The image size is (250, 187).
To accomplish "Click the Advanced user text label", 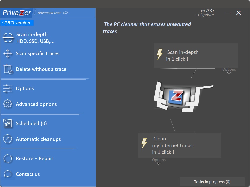I will 49,13.
